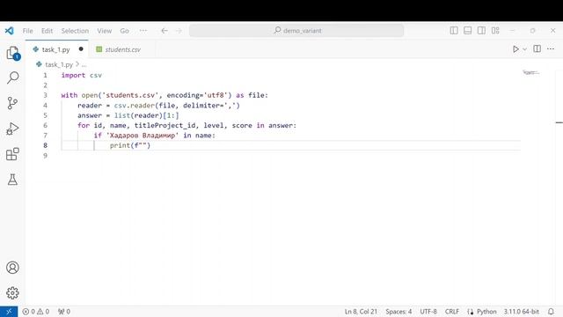Open the Run and Debug view
This screenshot has height=317, width=563.
[12, 129]
